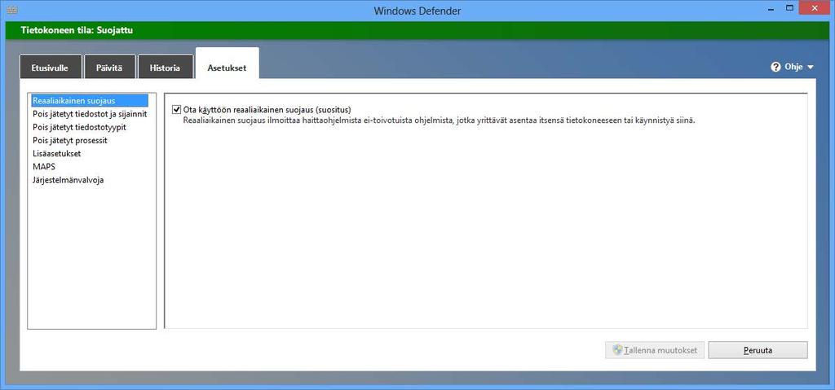Click the Windows Defender title bar icon

coord(11,10)
